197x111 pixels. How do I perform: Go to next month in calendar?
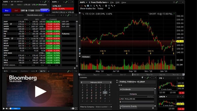coord(111,82)
